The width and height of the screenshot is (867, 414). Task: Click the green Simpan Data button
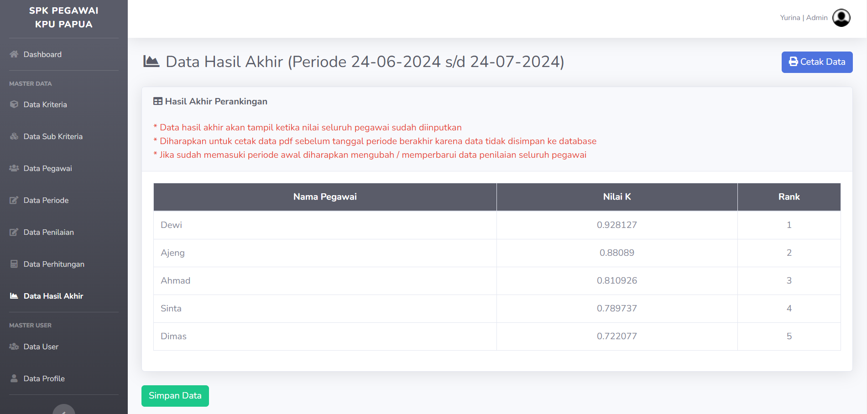(x=175, y=396)
